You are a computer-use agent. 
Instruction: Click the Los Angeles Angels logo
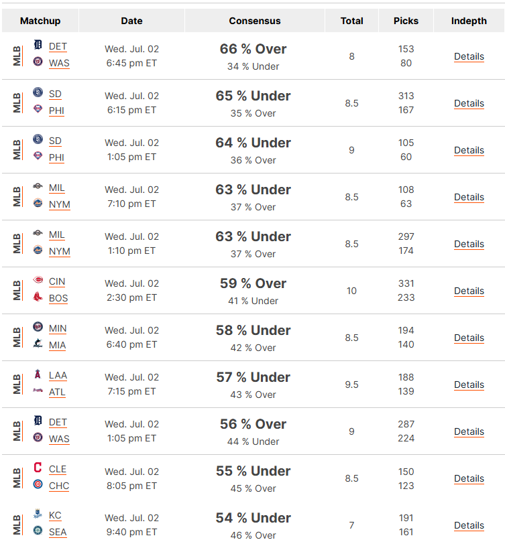coord(38,374)
